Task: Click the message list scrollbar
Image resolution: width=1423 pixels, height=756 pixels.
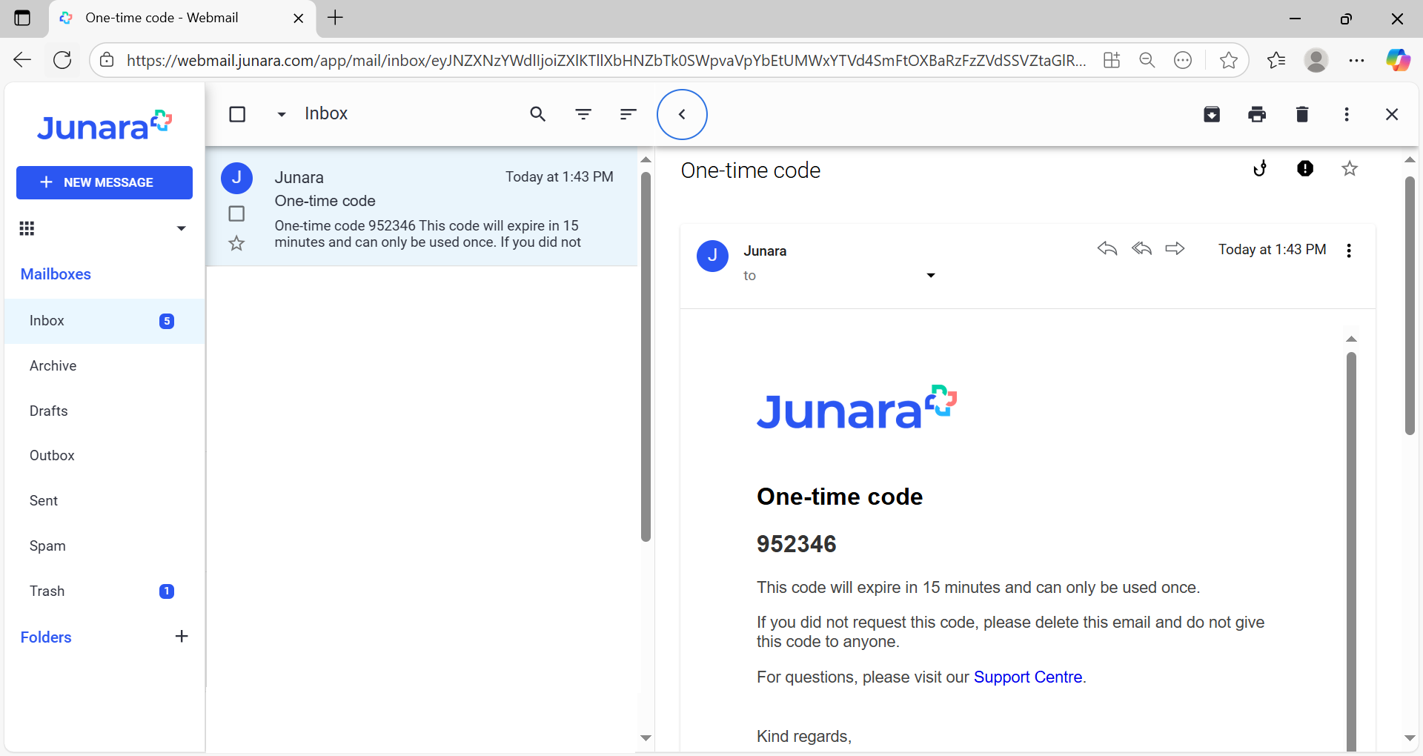Action: (x=646, y=357)
